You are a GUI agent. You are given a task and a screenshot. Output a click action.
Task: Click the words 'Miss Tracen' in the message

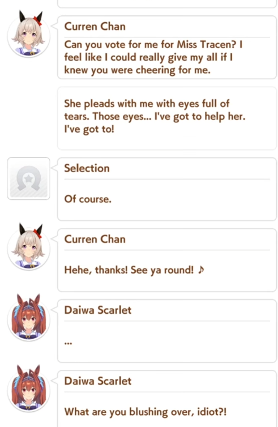[x=203, y=44]
